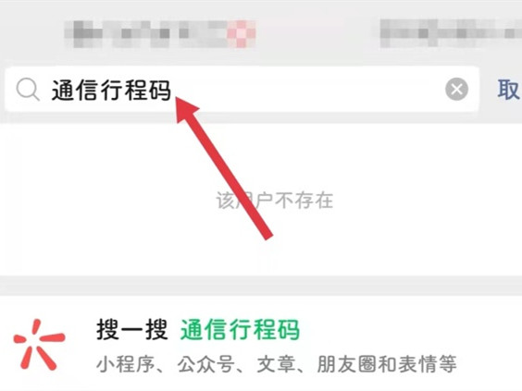Screen dimensions: 522x391
Task: Select the blurred text at top right
Action: 451,33
